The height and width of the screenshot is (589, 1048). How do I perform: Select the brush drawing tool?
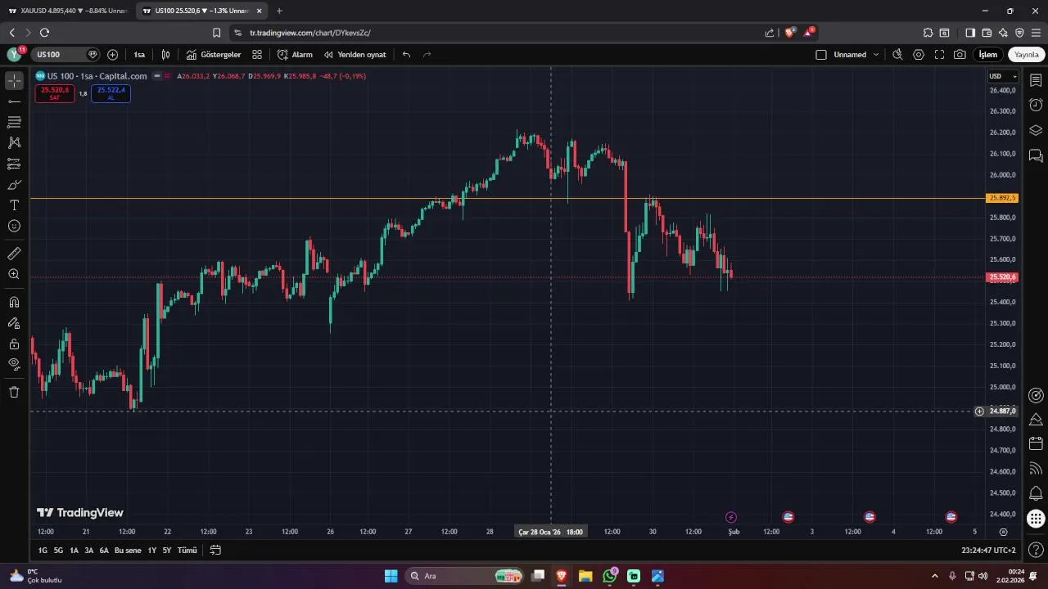(x=14, y=185)
